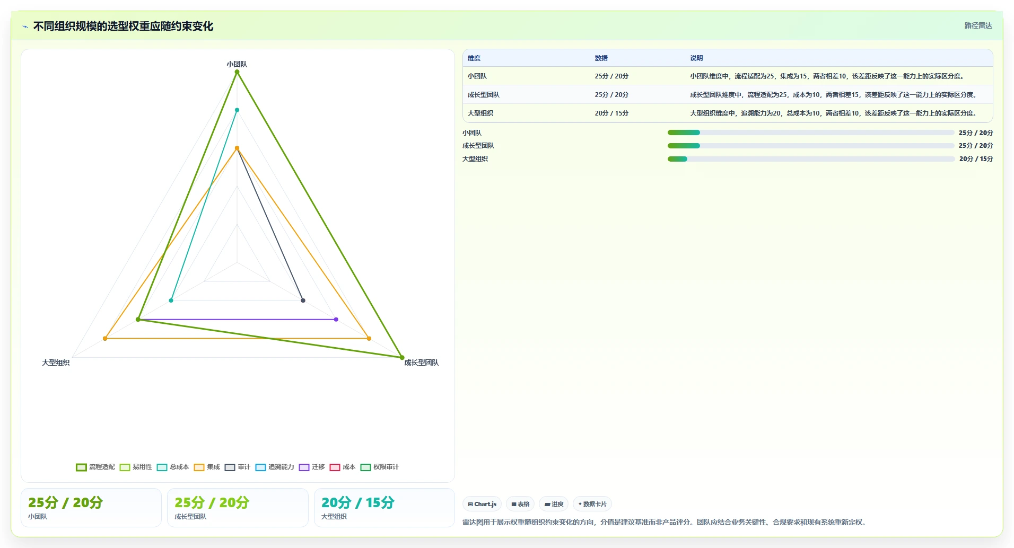Screen dimensions: 1014x548
Task: Click the 成长型团队 label beside its progress bar
Action: (x=478, y=146)
